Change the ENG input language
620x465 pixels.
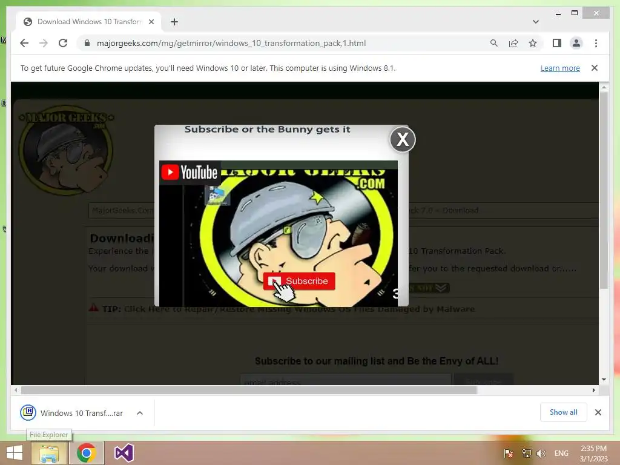pyautogui.click(x=561, y=453)
